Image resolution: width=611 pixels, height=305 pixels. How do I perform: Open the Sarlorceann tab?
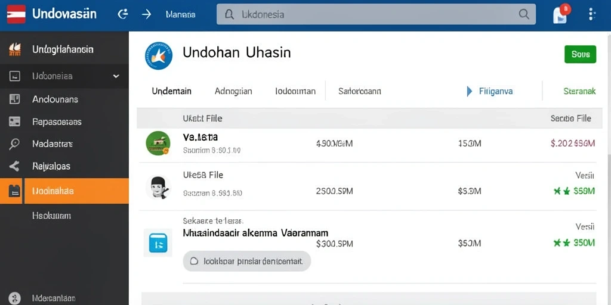[360, 91]
